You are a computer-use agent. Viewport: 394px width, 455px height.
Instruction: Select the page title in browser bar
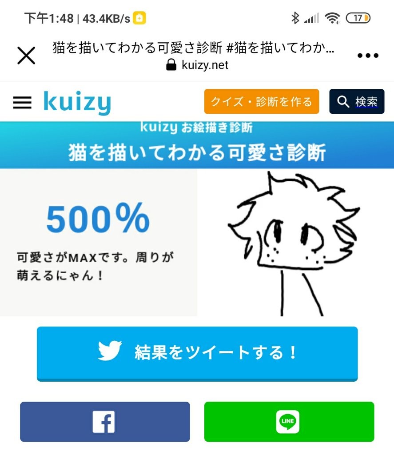tap(193, 48)
